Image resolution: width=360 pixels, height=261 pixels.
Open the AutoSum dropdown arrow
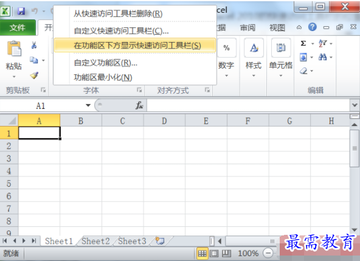(x=313, y=43)
